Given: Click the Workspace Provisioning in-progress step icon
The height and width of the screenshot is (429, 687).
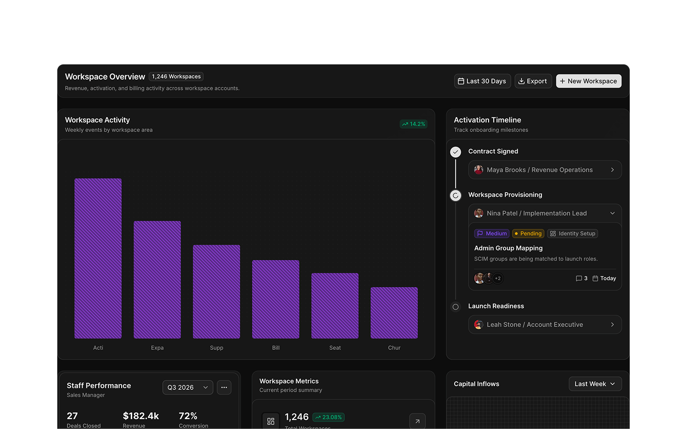Looking at the screenshot, I should click(456, 195).
